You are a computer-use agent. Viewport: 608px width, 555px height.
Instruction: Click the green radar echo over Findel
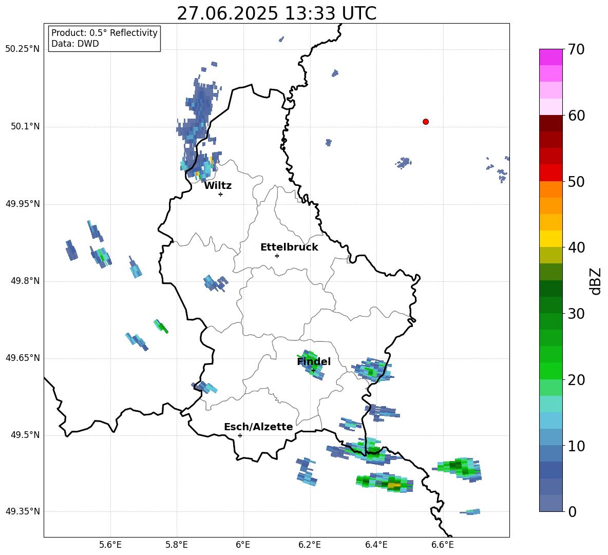(x=310, y=365)
